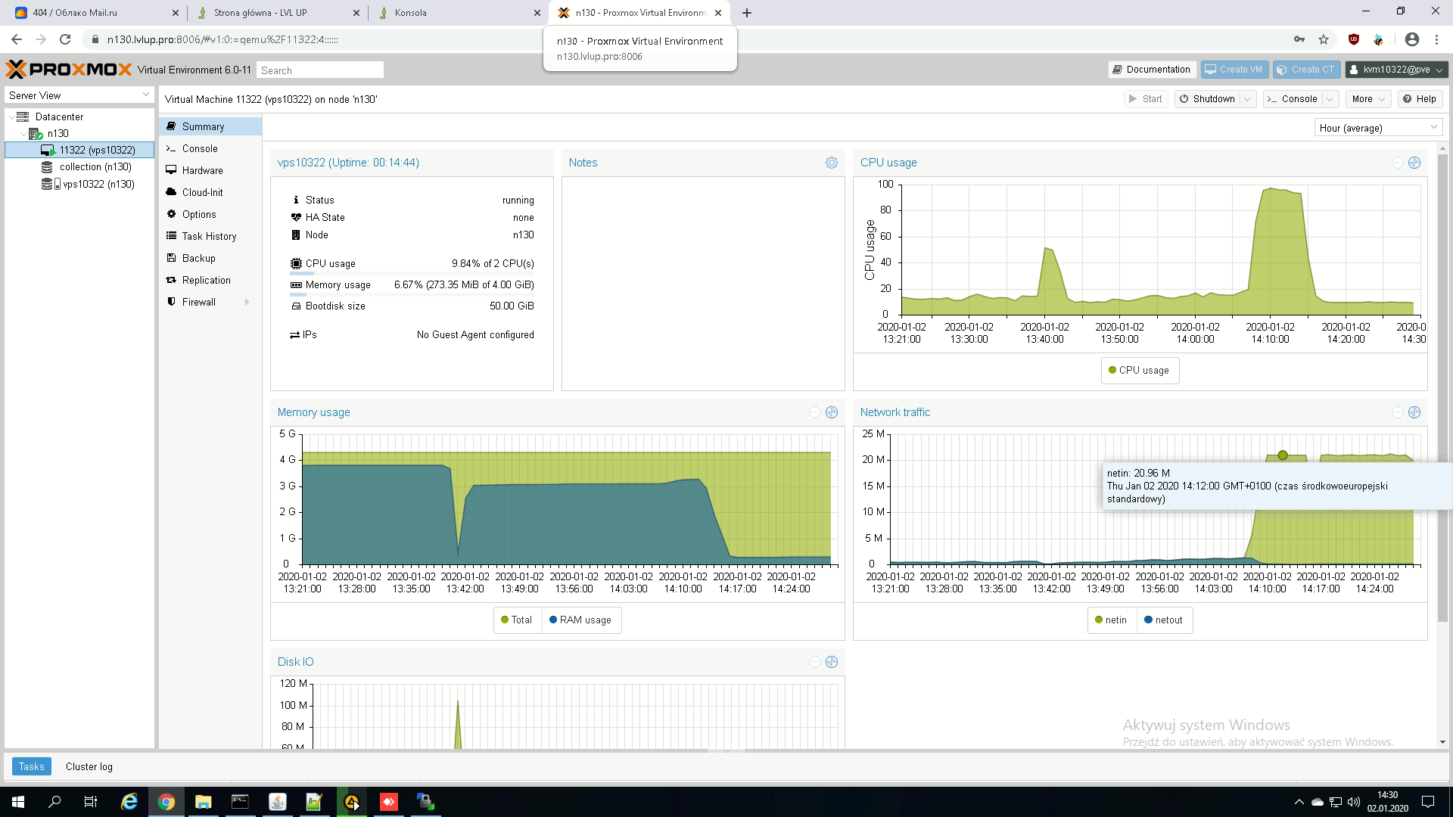This screenshot has height=817, width=1453.
Task: Open Hour (average) timeframe dropdown
Action: coord(1377,128)
